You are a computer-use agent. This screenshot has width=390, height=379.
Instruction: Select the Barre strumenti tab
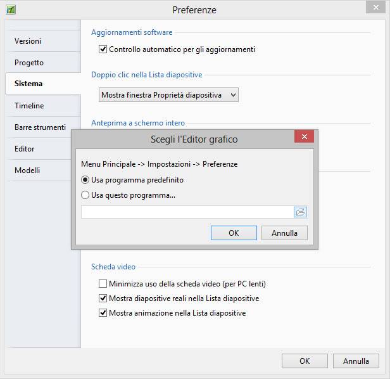point(40,127)
